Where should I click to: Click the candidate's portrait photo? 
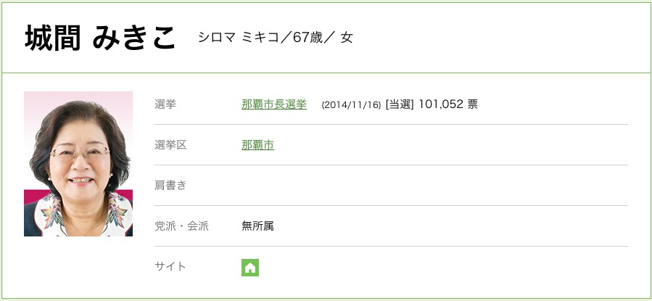click(78, 164)
